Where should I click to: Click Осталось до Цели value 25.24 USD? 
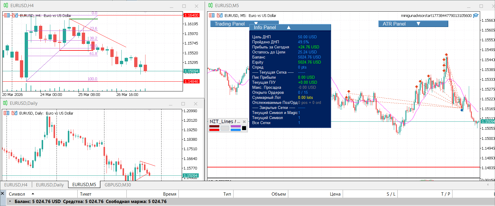coord(307,52)
